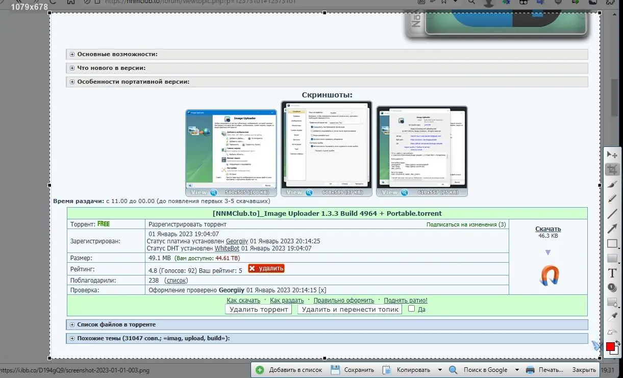
Task: Click the 49.1 MB size value
Action: pyautogui.click(x=159, y=258)
